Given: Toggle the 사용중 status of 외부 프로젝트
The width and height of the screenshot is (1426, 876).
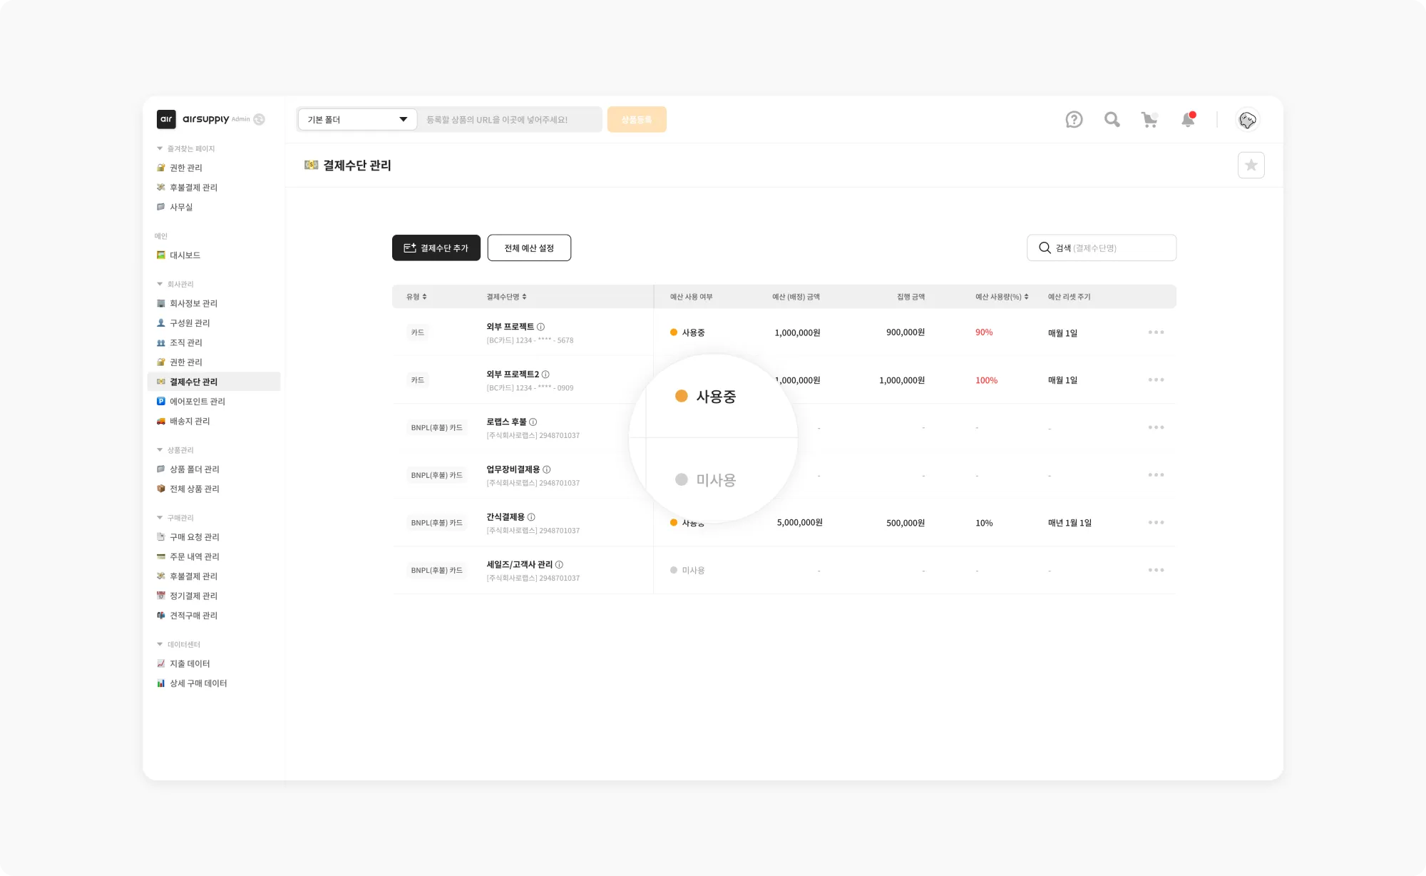Looking at the screenshot, I should point(687,332).
